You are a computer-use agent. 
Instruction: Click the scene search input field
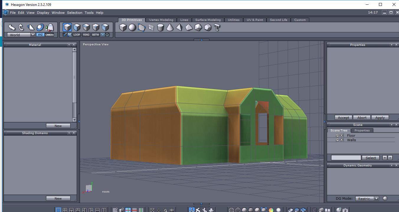(346, 158)
